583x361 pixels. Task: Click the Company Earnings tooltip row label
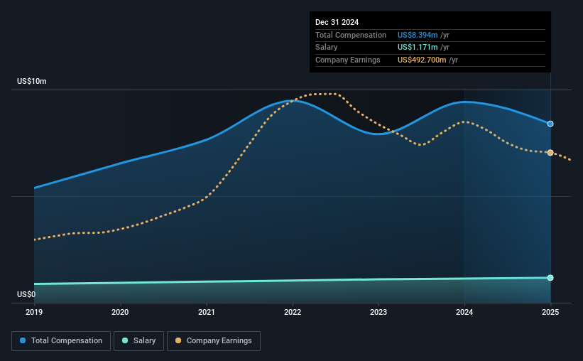click(x=348, y=60)
